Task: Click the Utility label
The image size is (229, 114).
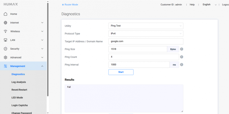Action: tap(68, 26)
